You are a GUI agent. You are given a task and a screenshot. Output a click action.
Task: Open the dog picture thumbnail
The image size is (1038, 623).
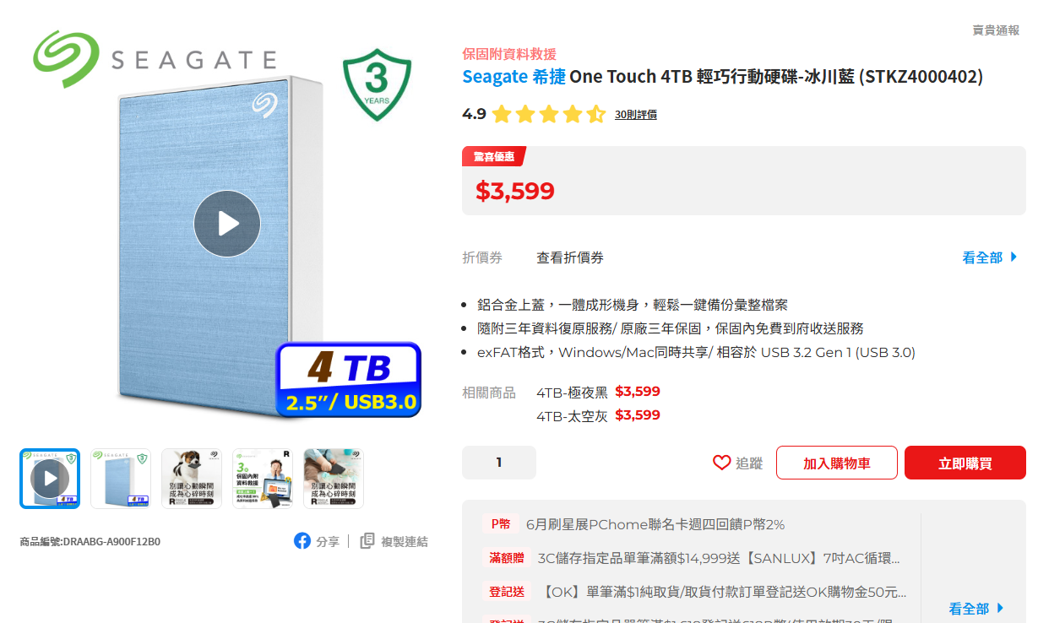click(192, 479)
